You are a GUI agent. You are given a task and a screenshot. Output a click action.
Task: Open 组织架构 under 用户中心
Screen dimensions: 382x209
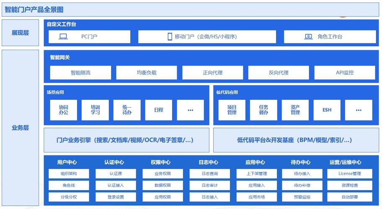tap(69, 173)
